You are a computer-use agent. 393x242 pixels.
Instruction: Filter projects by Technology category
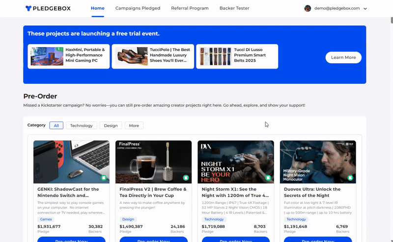[x=82, y=125]
